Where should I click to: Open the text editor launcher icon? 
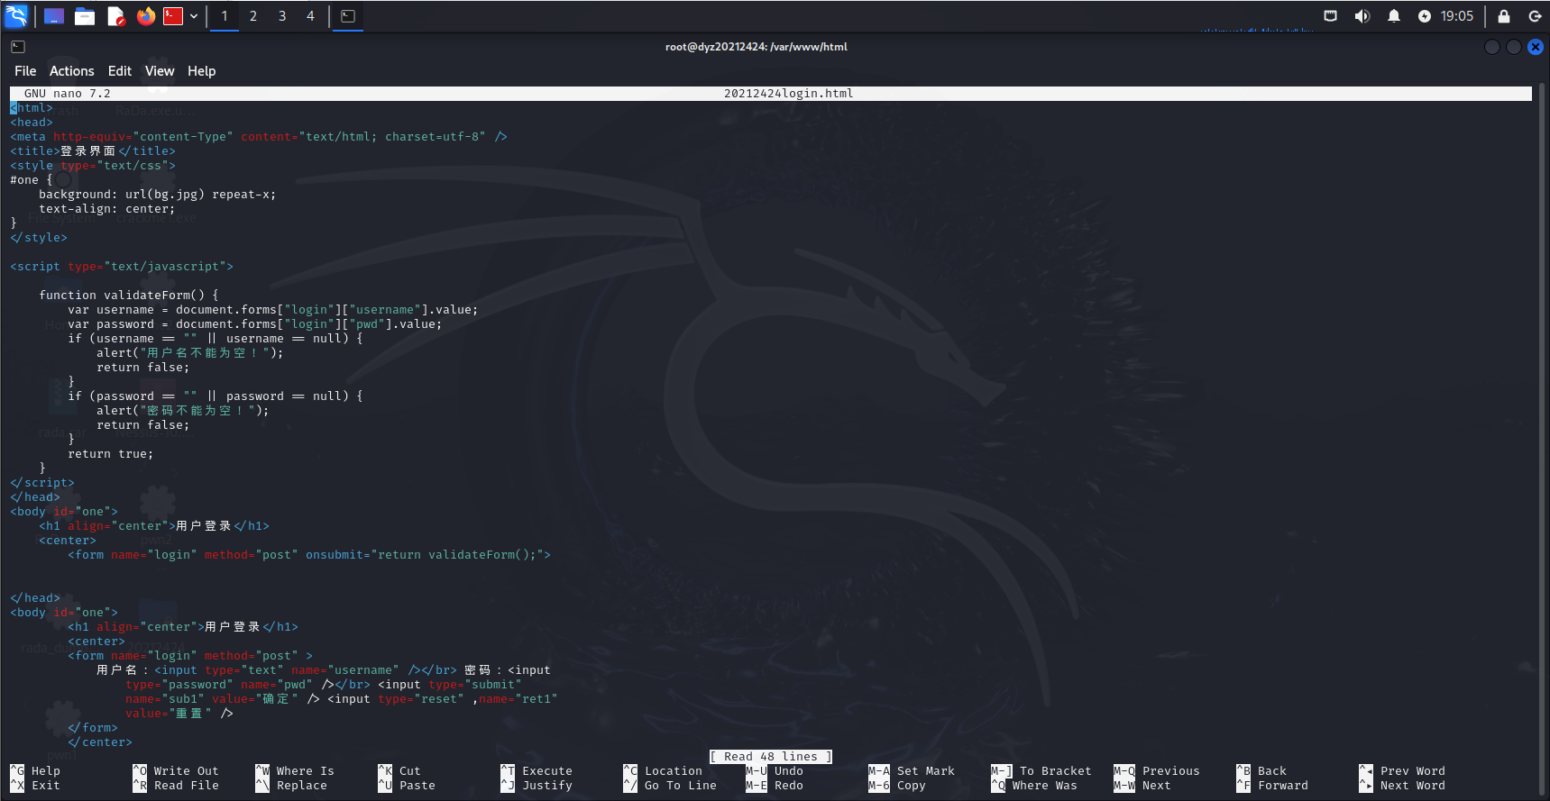pos(115,16)
